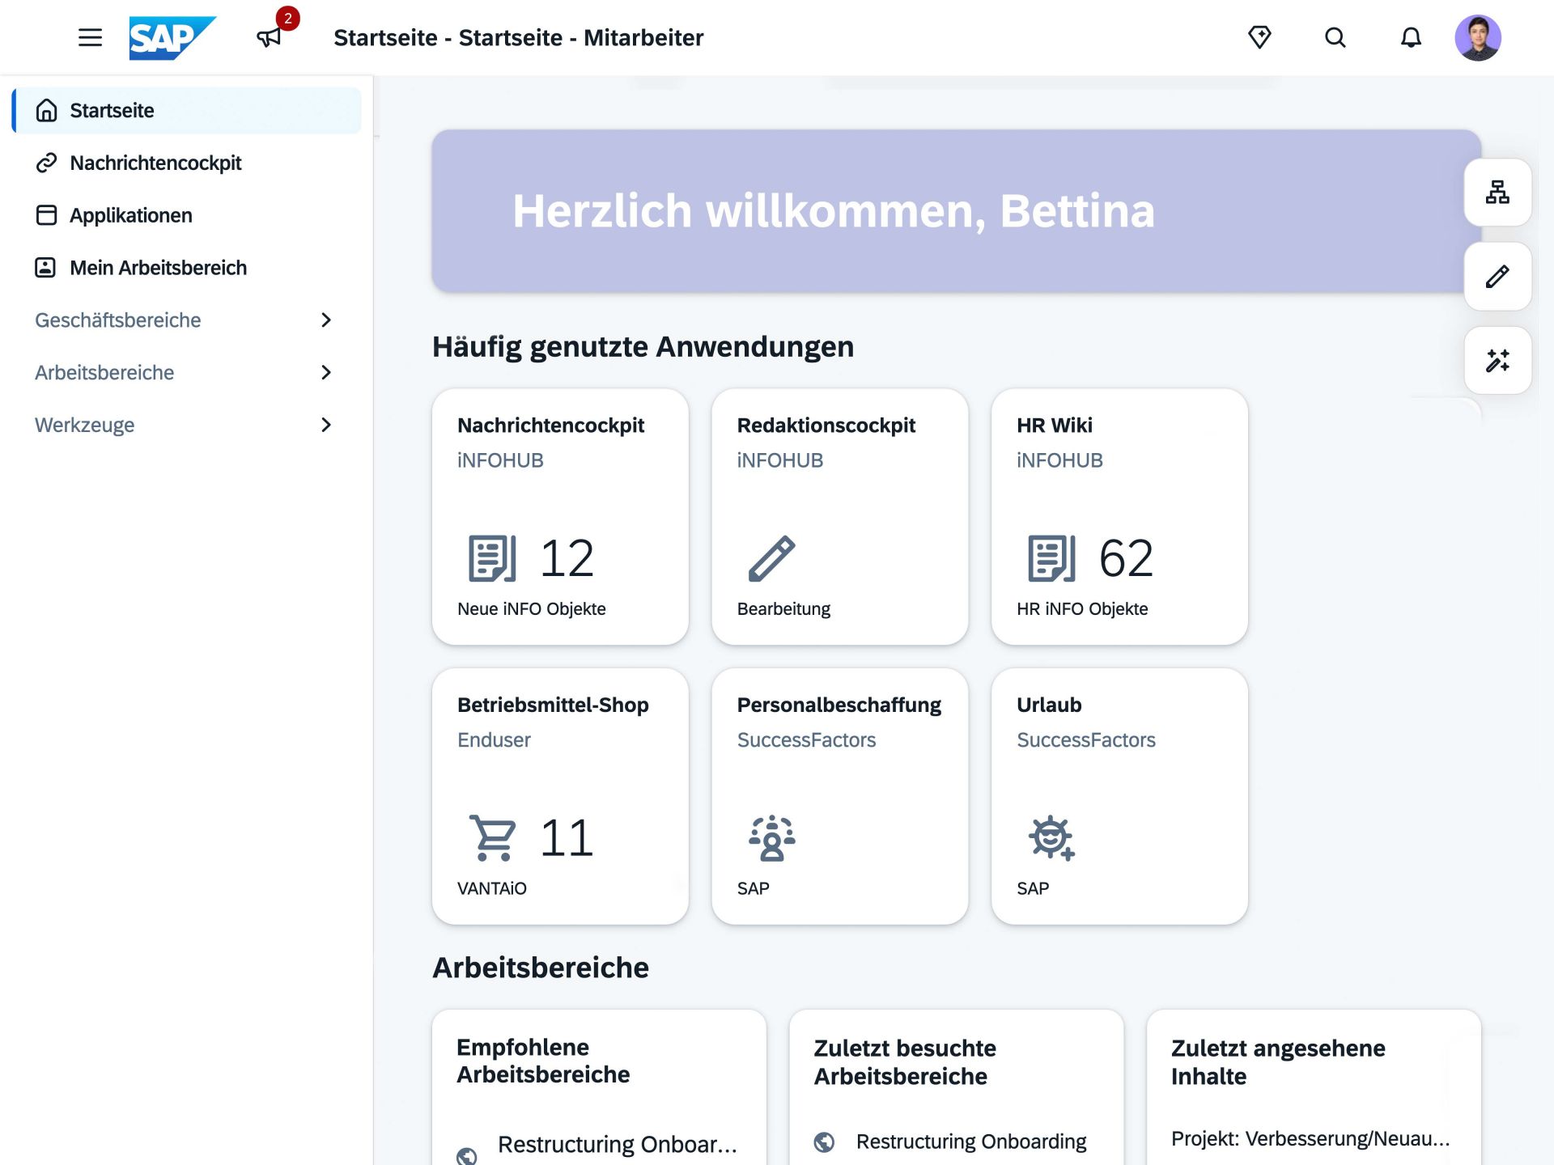Click the Bearbeitung label

pyautogui.click(x=783, y=609)
